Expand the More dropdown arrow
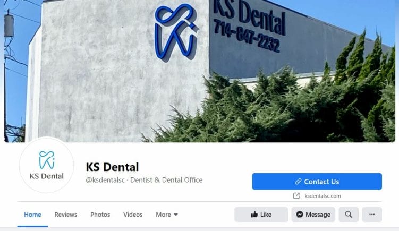 176,215
